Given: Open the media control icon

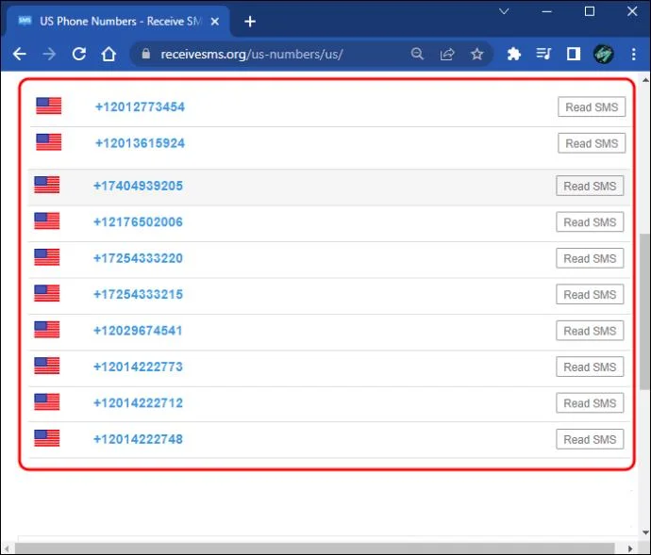Looking at the screenshot, I should pyautogui.click(x=543, y=54).
